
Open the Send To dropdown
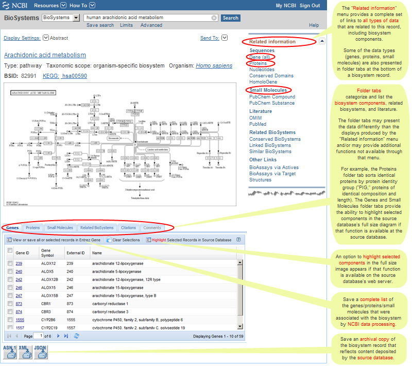pyautogui.click(x=225, y=38)
